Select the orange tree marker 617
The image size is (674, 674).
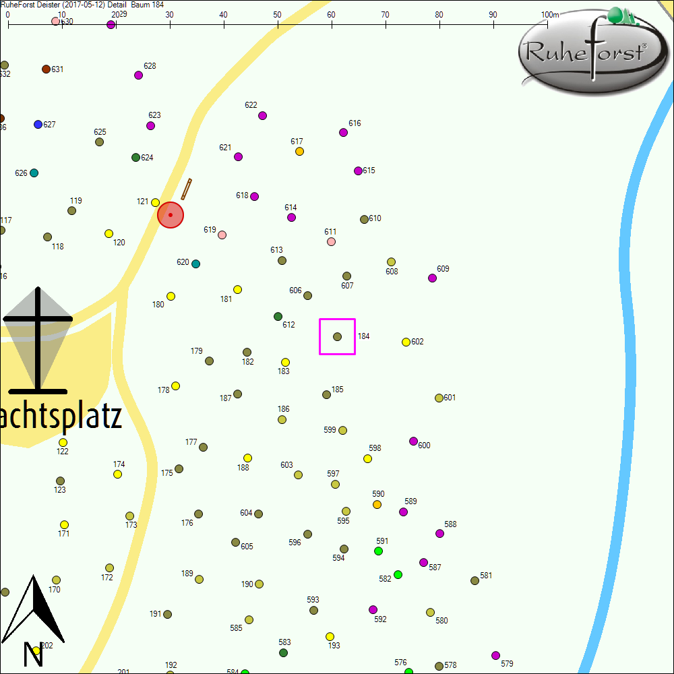[x=299, y=151]
